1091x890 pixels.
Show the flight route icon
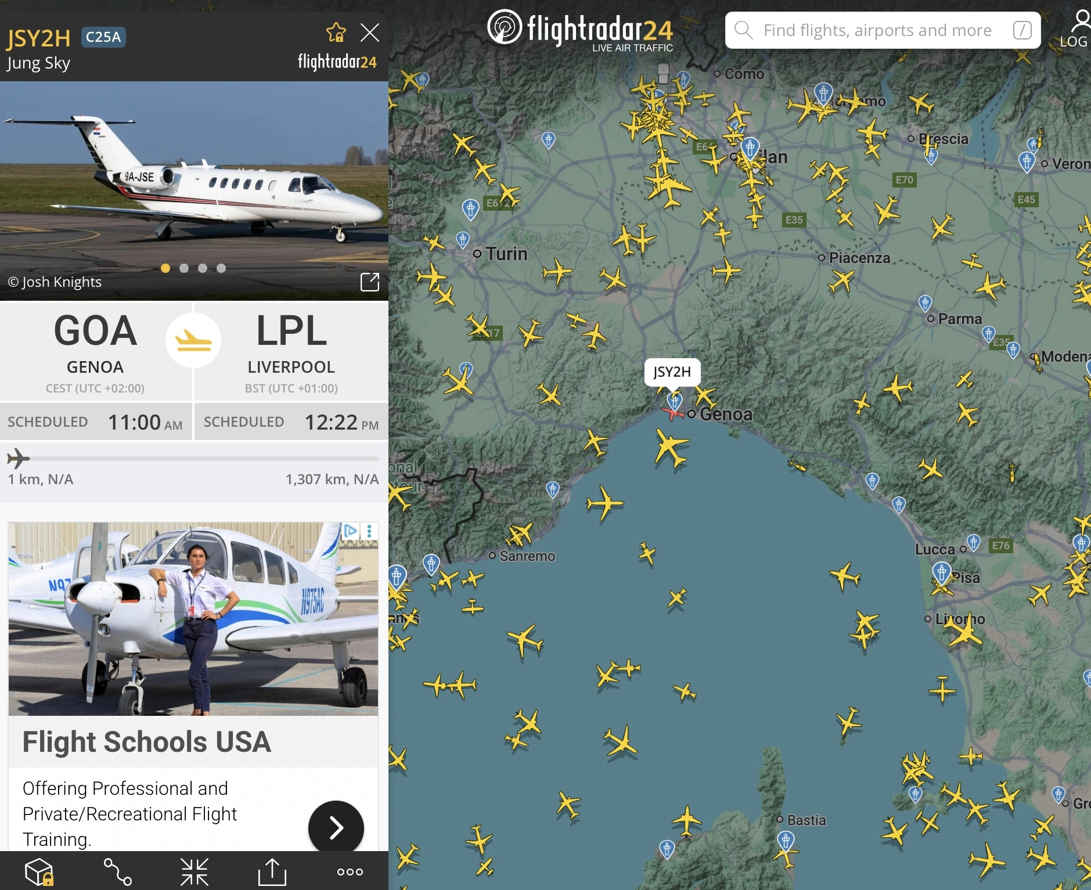click(117, 872)
